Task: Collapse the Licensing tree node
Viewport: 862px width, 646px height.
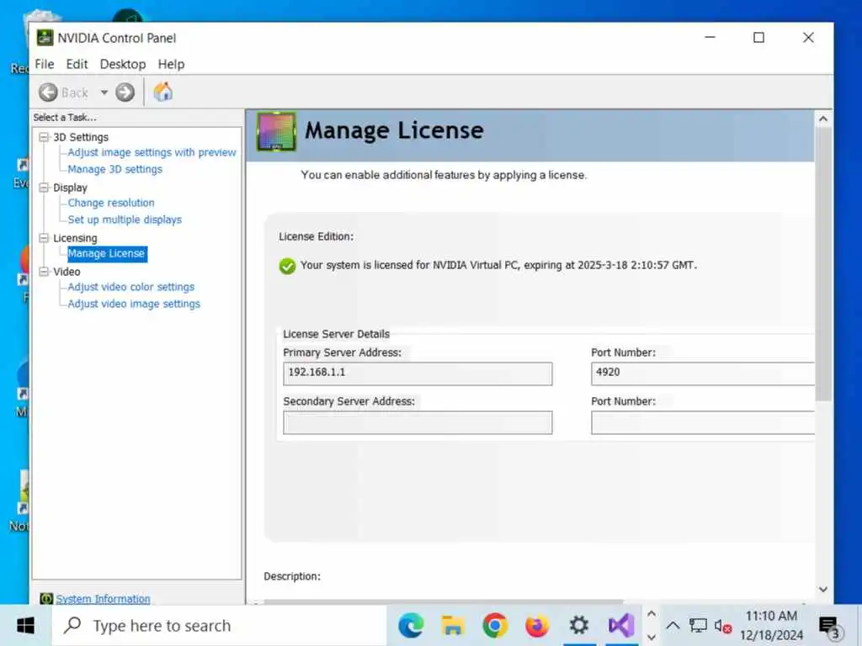Action: pyautogui.click(x=44, y=238)
